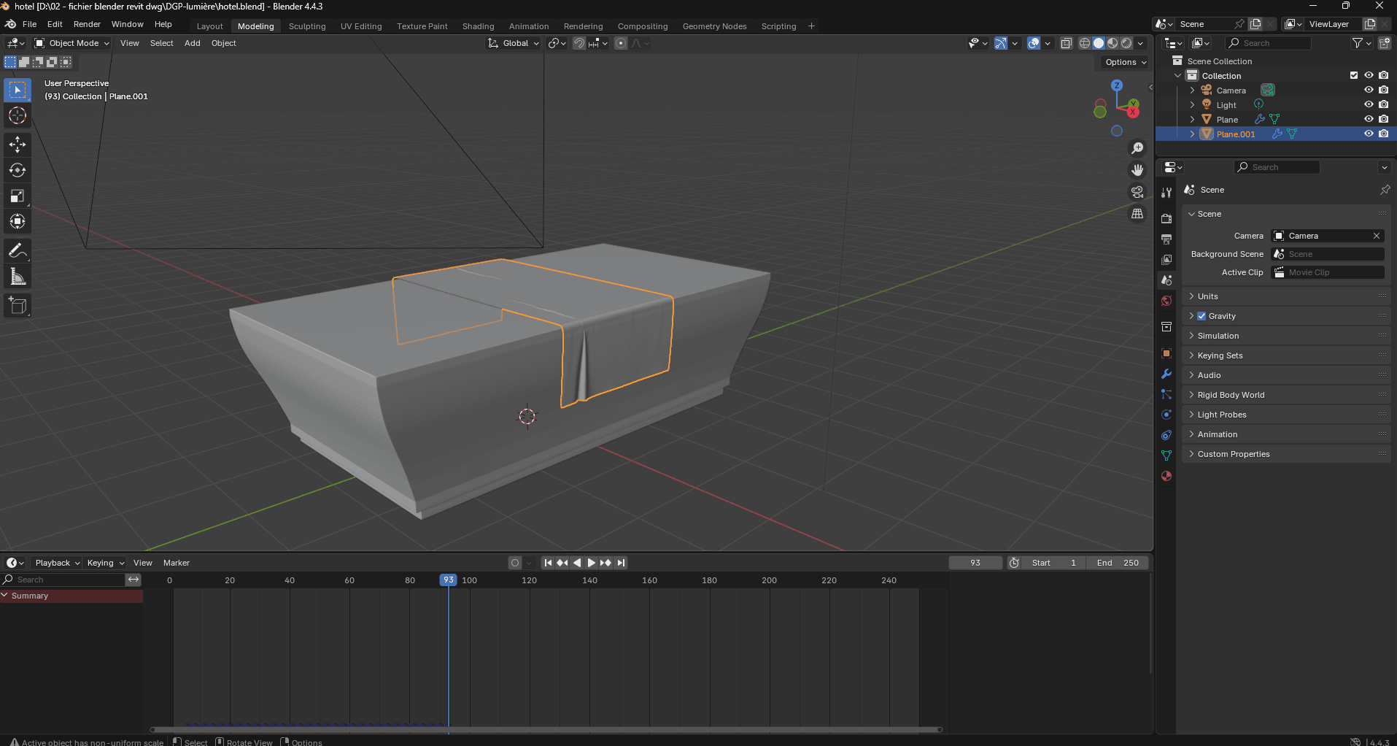Viewport: 1397px width, 746px height.
Task: Open the World properties tab
Action: click(x=1166, y=301)
